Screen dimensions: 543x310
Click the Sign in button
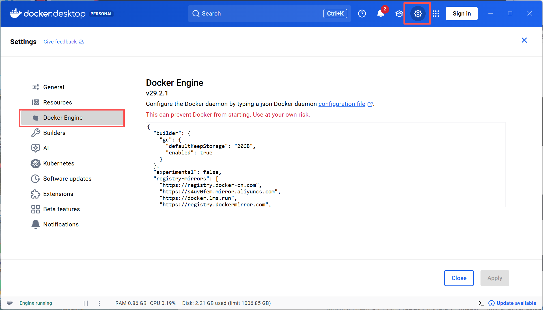462,14
